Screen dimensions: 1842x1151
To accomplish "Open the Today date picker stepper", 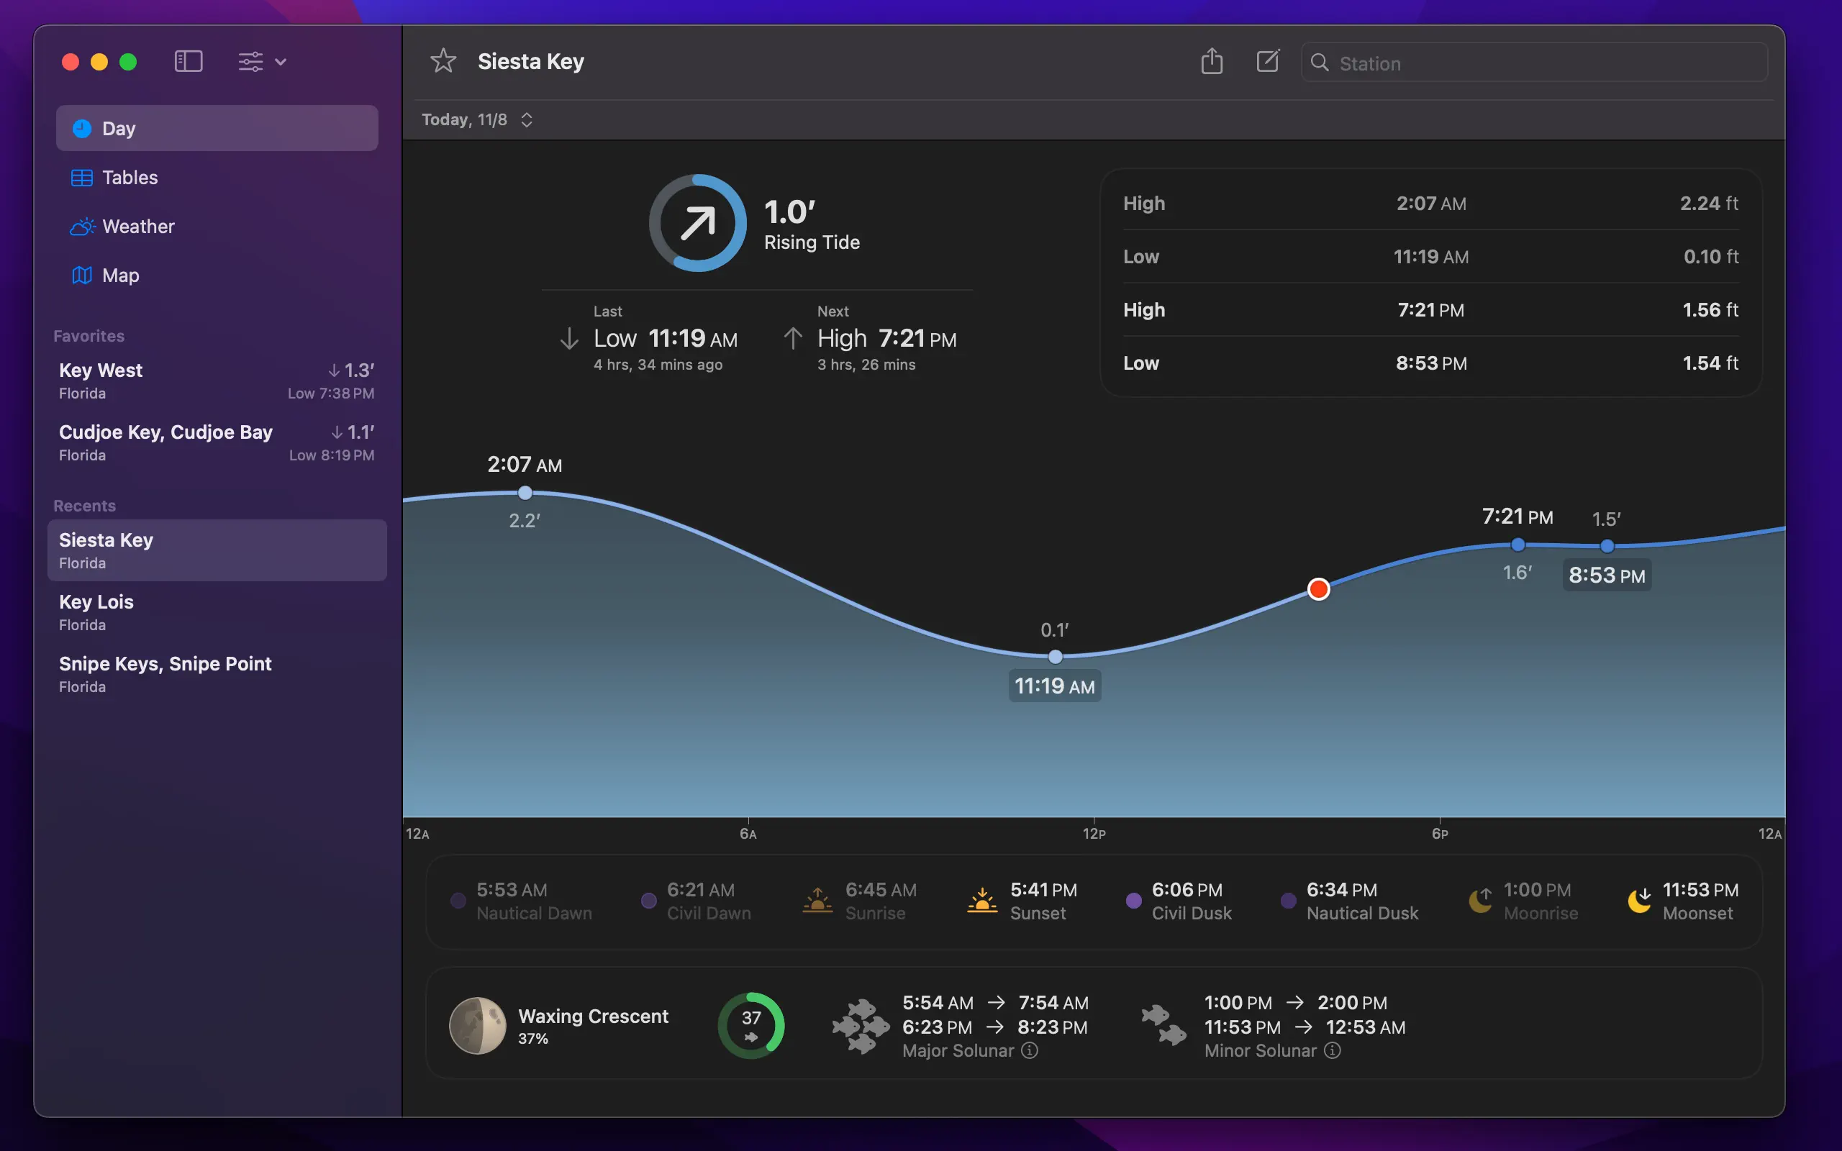I will 526,119.
